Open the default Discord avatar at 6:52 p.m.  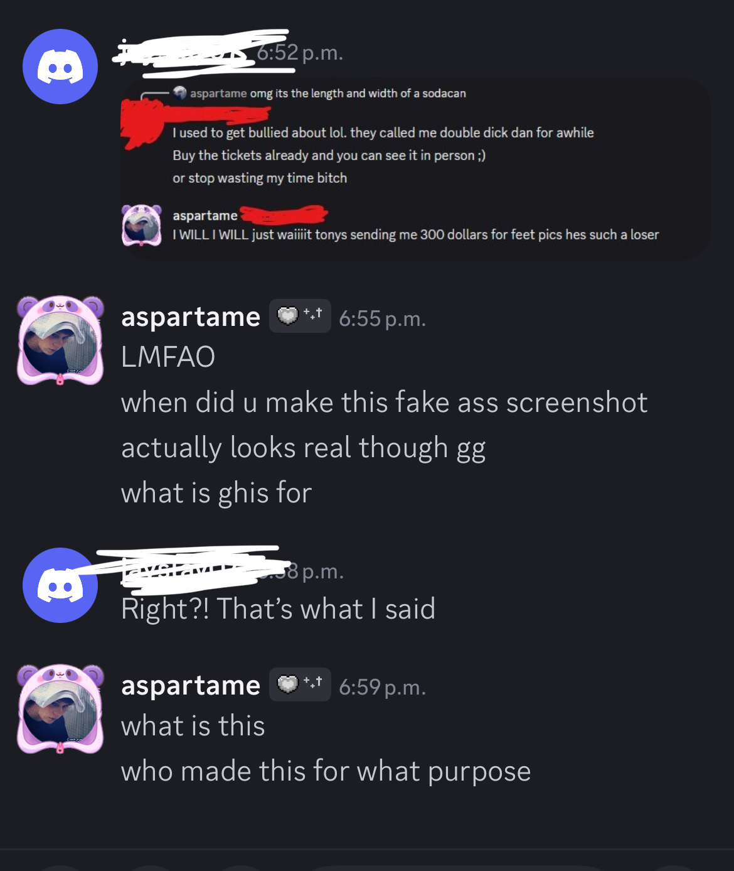(60, 67)
